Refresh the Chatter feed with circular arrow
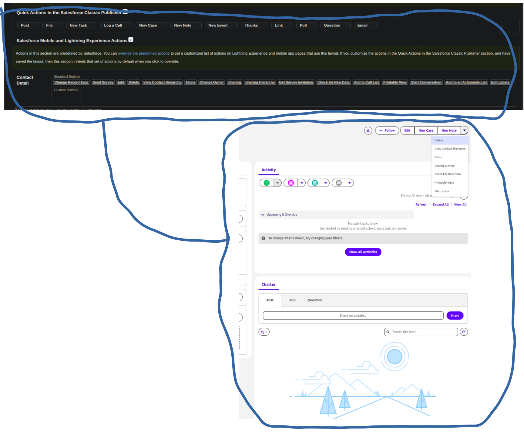Screen dimensions: 524x437 (464, 332)
